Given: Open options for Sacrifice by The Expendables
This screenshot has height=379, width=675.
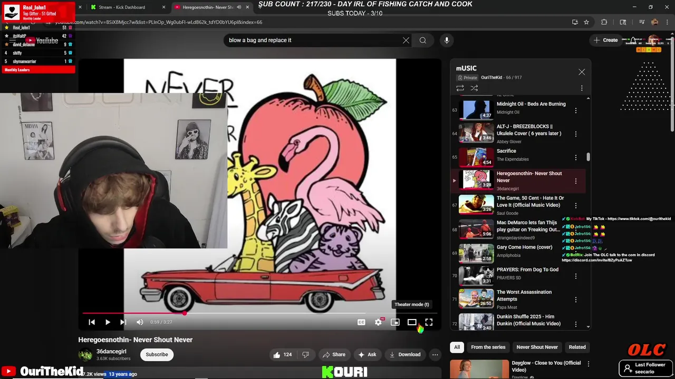Looking at the screenshot, I should point(576,157).
